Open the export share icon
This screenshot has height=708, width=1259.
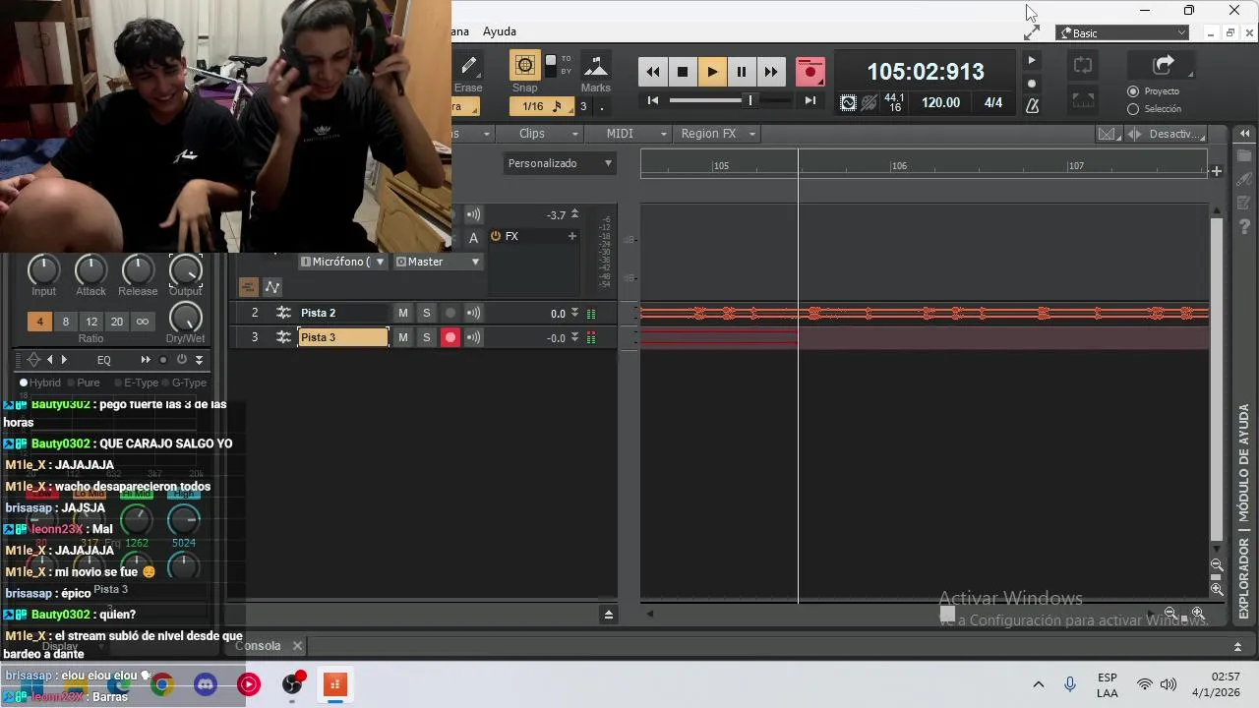click(x=1164, y=66)
